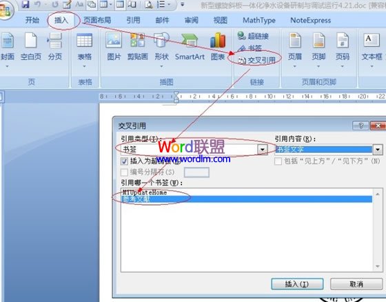Click the Office button orb
The height and width of the screenshot is (302, 386).
[6, 10]
